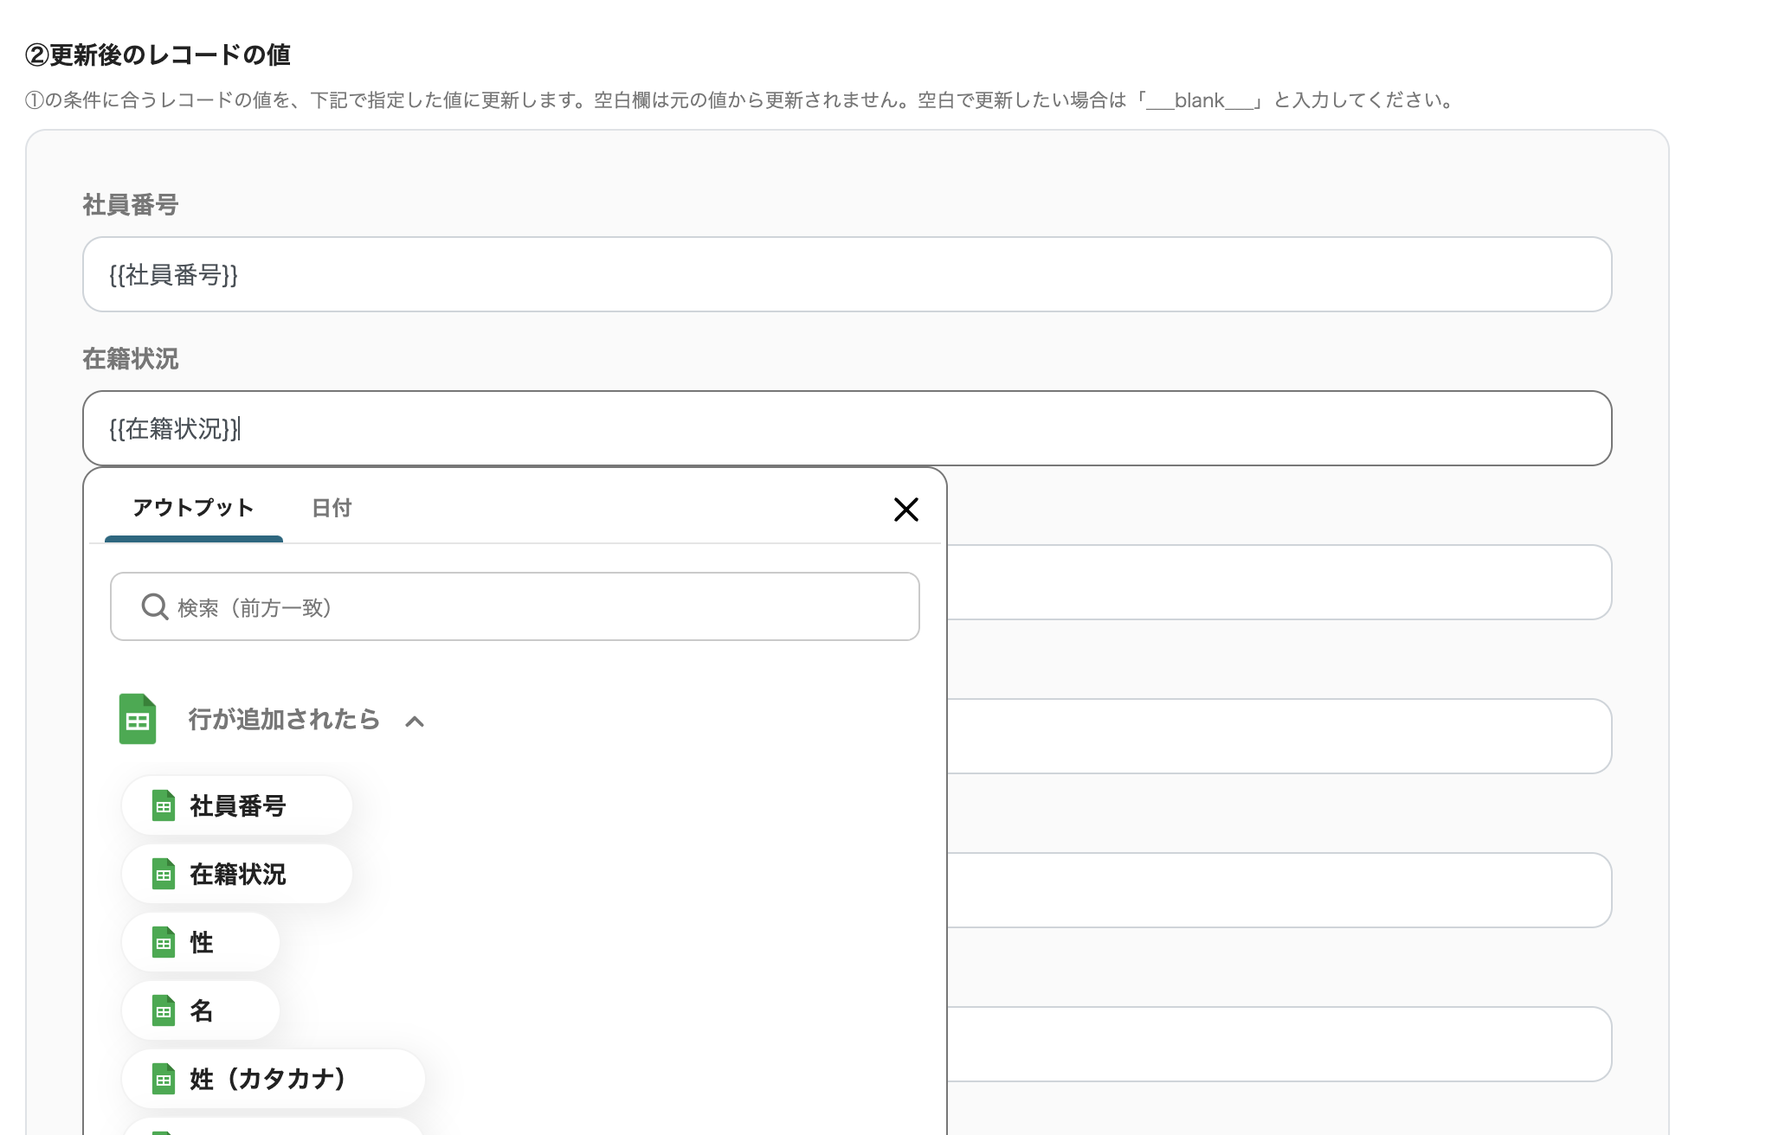Screen dimensions: 1785x1135
Task: Close the output picker with the X icon
Action: tap(905, 510)
